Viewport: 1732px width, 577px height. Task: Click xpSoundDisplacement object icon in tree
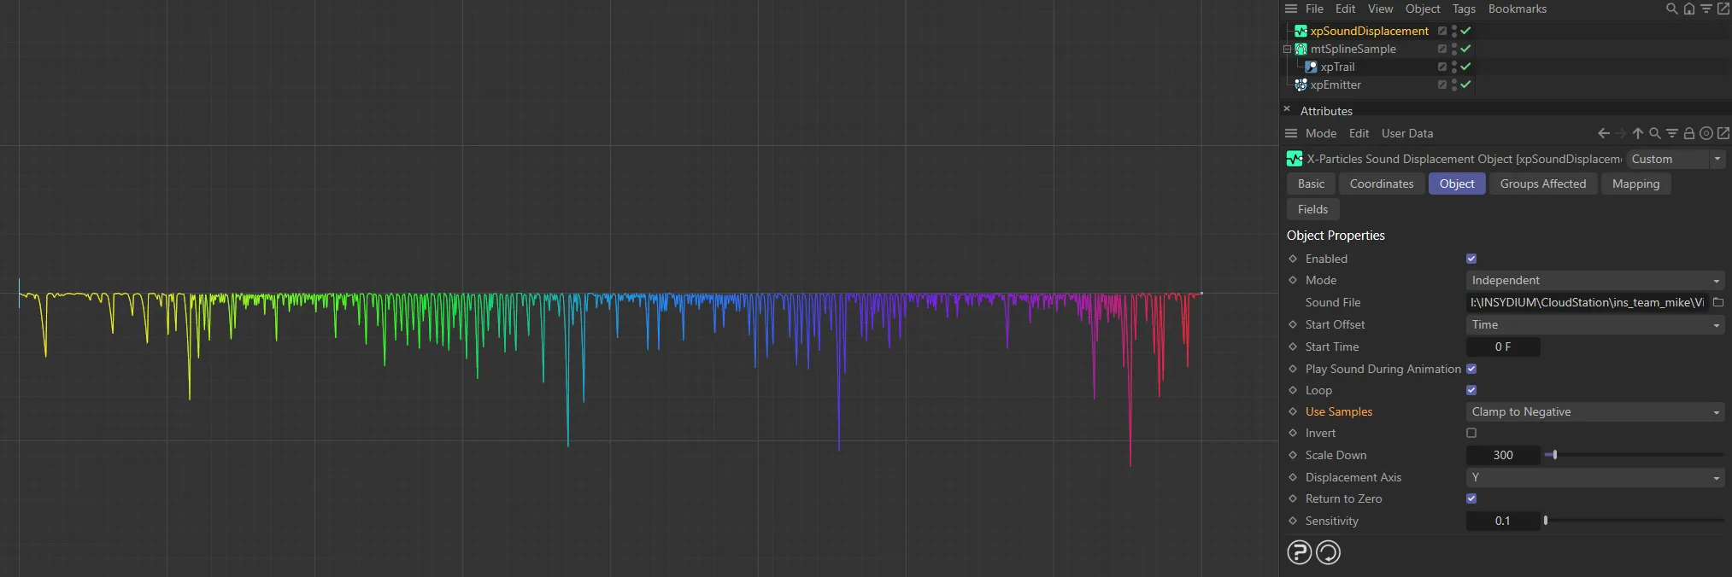pos(1300,31)
